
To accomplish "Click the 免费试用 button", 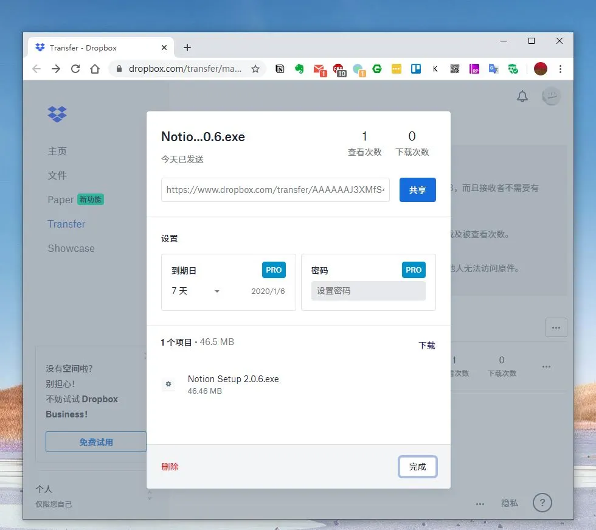I will [96, 442].
